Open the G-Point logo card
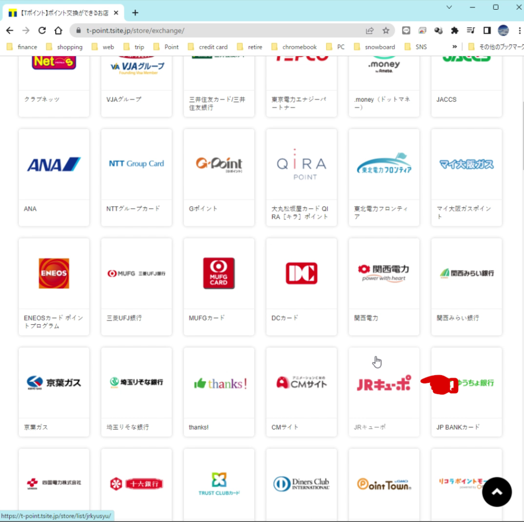Image resolution: width=524 pixels, height=522 pixels. [x=219, y=164]
